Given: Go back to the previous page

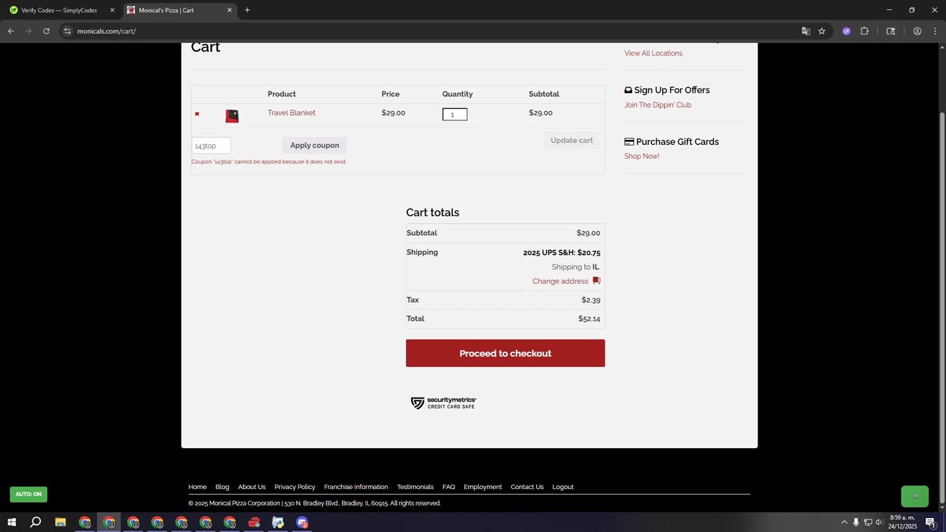Looking at the screenshot, I should click(11, 31).
